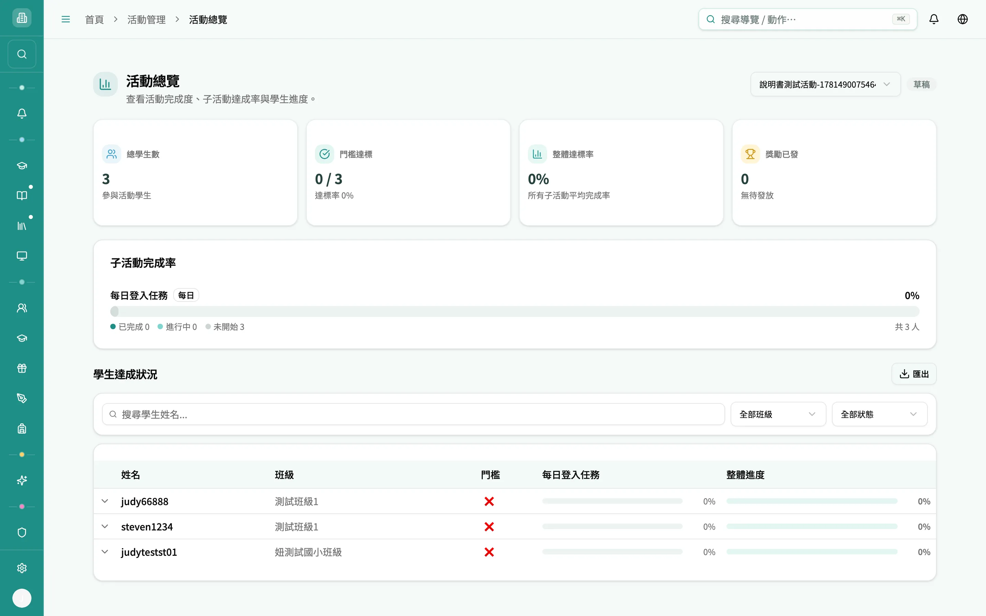This screenshot has width=986, height=616.
Task: Click the 進行中 0 legend item
Action: point(177,327)
